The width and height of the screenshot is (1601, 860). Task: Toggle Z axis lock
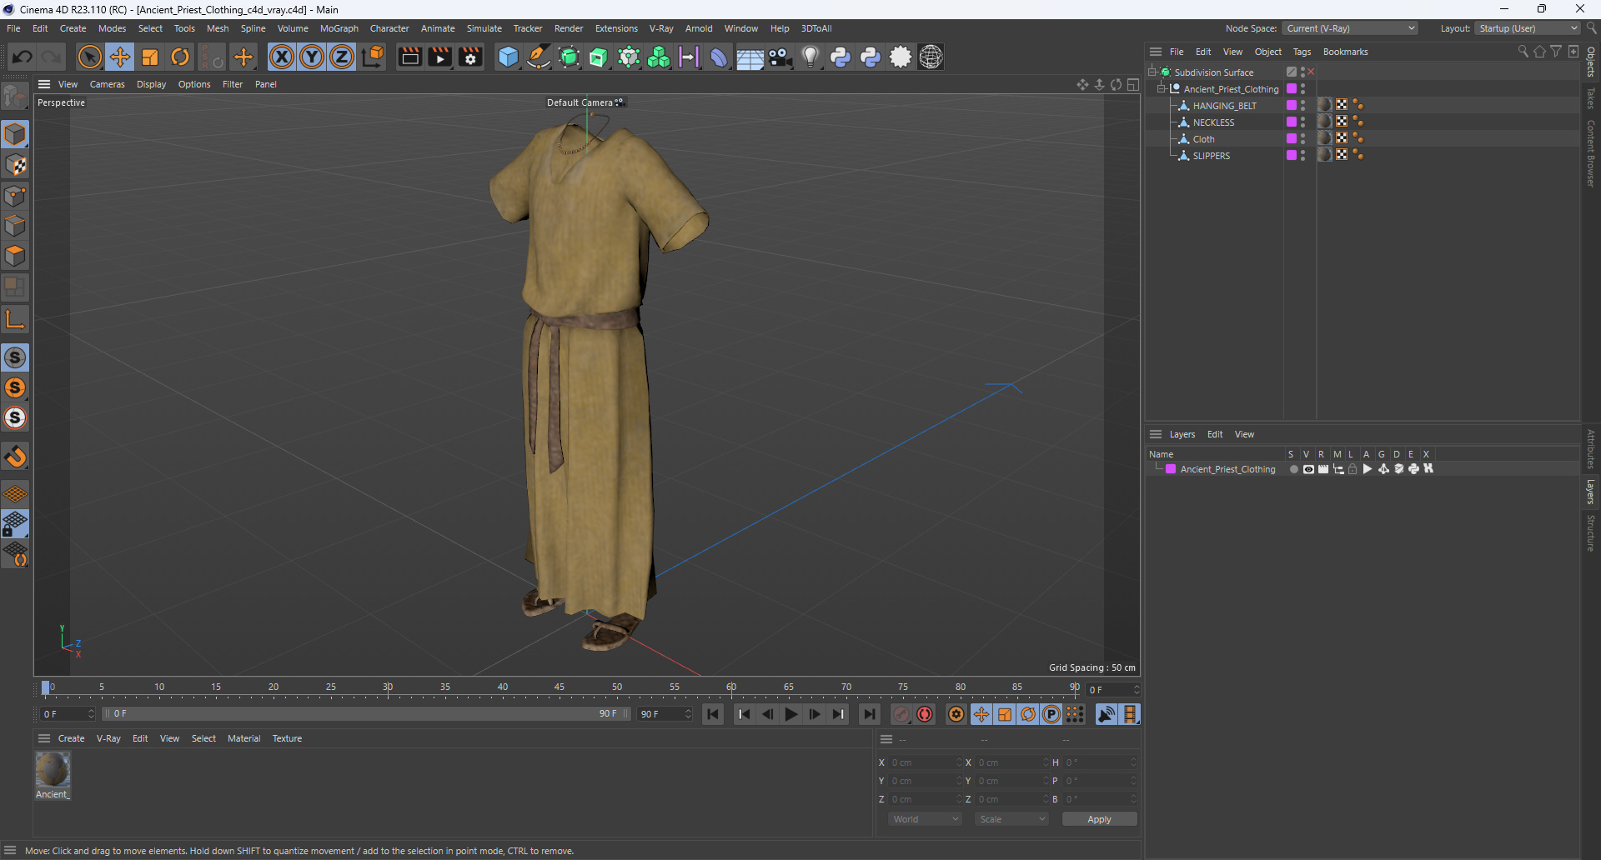click(x=342, y=57)
